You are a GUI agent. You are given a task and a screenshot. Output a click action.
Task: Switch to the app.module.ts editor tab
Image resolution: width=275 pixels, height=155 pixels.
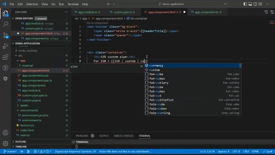[x=87, y=12]
